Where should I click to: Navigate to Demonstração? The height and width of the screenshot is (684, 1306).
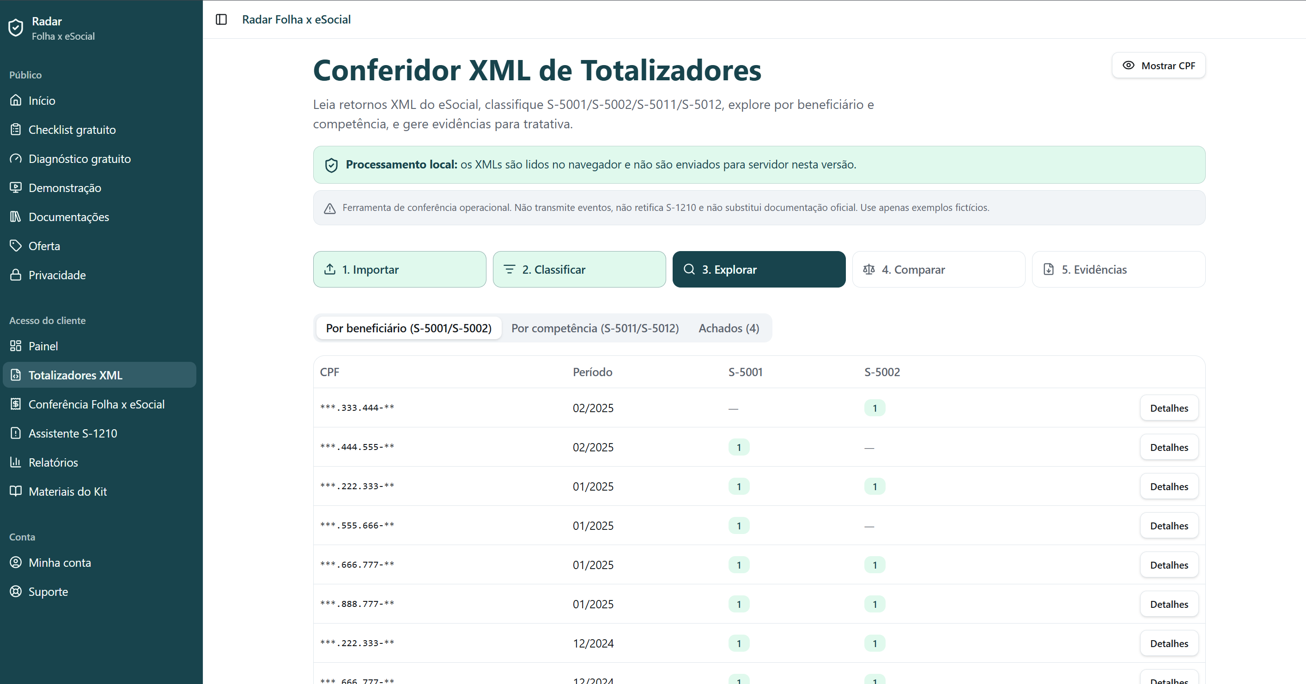point(99,187)
